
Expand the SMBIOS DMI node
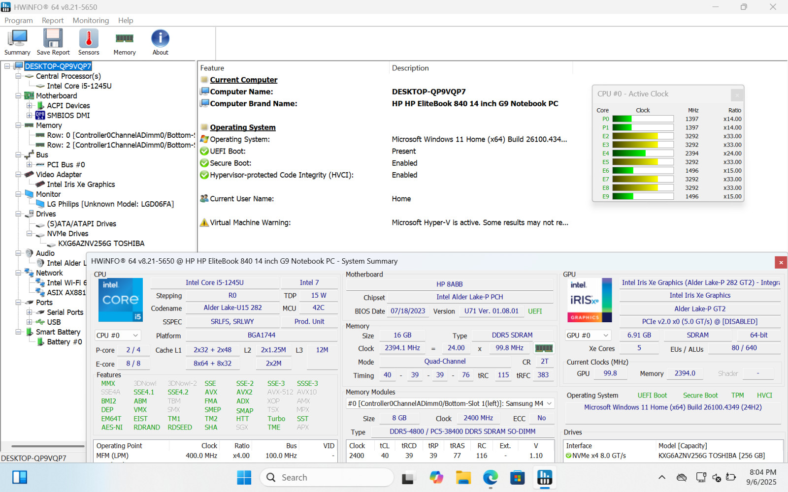pos(30,116)
